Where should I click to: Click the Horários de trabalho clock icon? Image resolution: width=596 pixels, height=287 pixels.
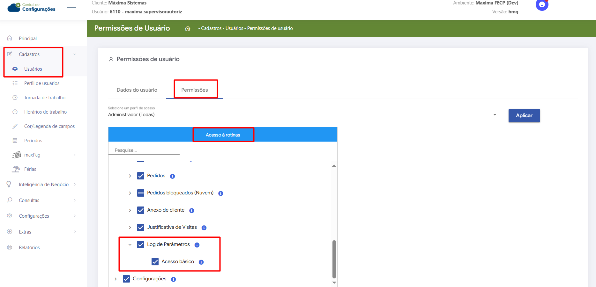point(15,112)
